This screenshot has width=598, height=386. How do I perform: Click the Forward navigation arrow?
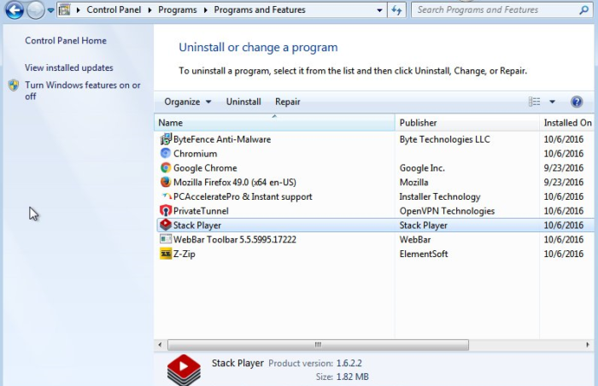click(x=36, y=10)
